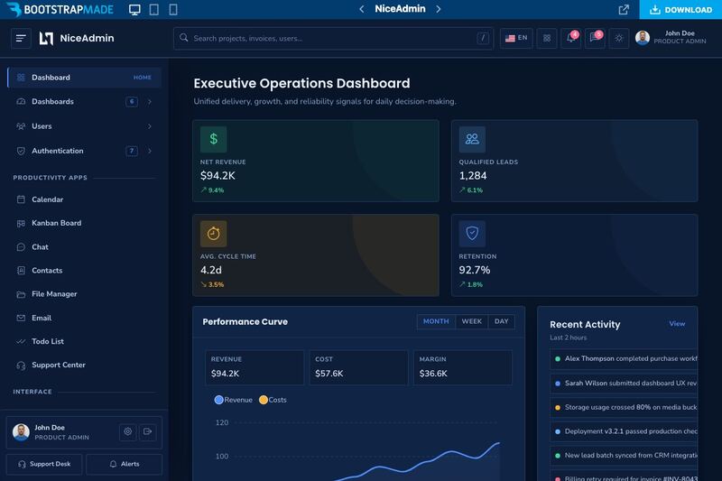The height and width of the screenshot is (481, 722).
Task: Click the Qualified Leads people icon
Action: pyautogui.click(x=472, y=139)
